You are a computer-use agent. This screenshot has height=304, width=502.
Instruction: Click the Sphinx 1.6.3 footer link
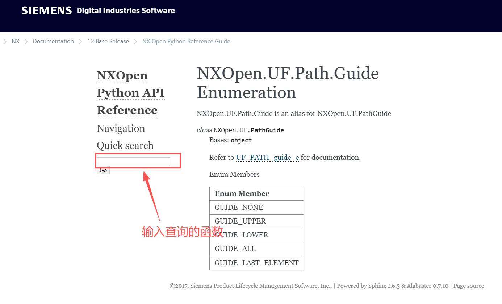tap(384, 286)
